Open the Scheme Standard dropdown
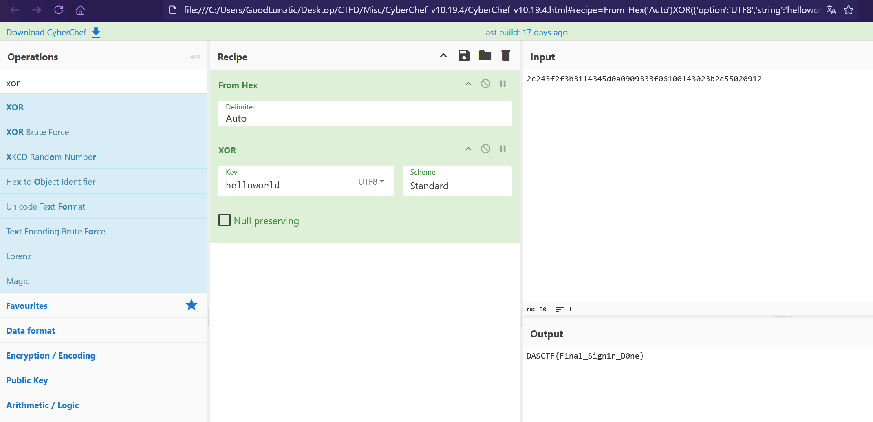This screenshot has width=873, height=422. tap(457, 181)
